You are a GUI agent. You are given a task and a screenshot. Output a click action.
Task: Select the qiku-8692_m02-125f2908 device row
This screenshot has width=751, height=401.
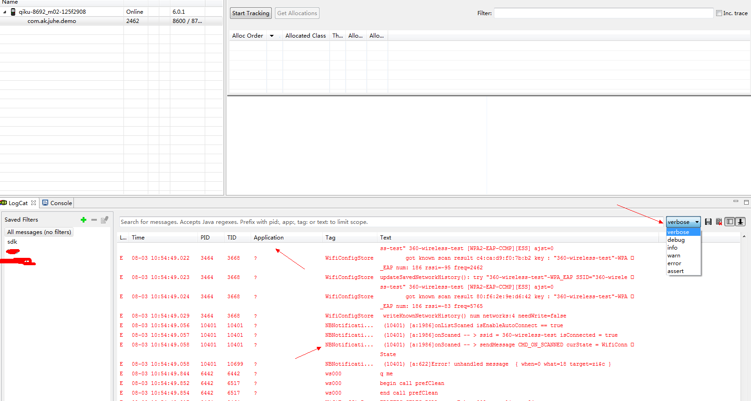[111, 12]
